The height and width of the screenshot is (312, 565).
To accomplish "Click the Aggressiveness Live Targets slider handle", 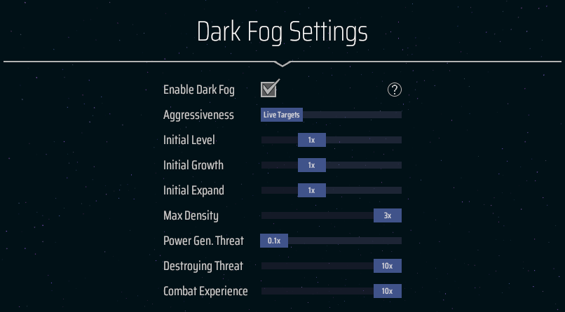I will (282, 115).
